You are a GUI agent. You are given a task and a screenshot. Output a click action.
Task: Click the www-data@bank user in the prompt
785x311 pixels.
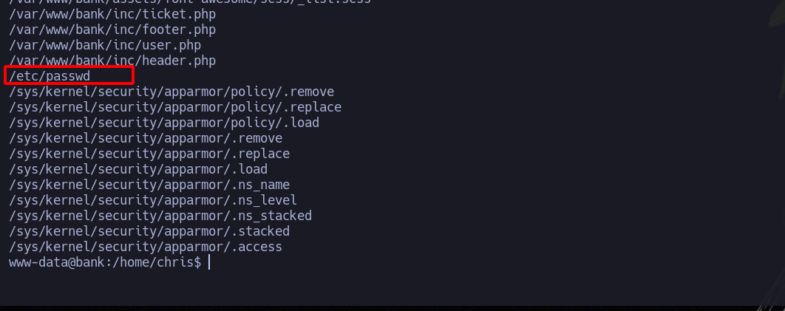(46, 262)
